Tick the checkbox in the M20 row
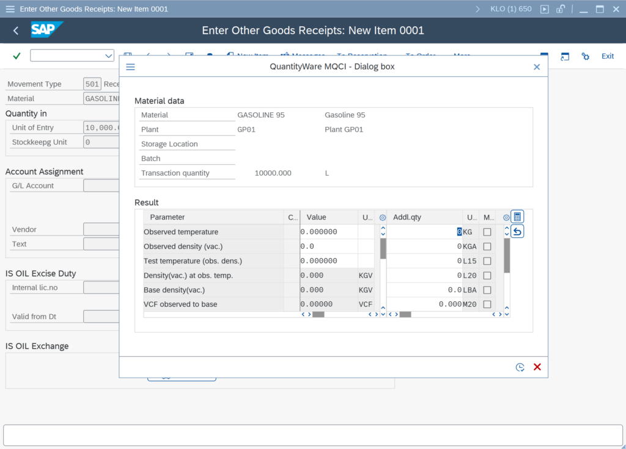The image size is (626, 449). pyautogui.click(x=487, y=304)
